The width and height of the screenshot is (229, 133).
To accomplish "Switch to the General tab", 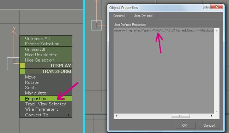I will click(119, 16).
